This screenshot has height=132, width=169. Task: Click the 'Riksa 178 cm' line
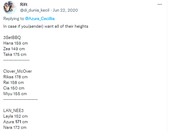click(x=15, y=77)
